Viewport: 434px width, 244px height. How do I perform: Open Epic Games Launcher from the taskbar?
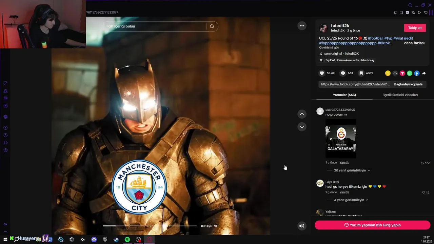tap(105, 239)
